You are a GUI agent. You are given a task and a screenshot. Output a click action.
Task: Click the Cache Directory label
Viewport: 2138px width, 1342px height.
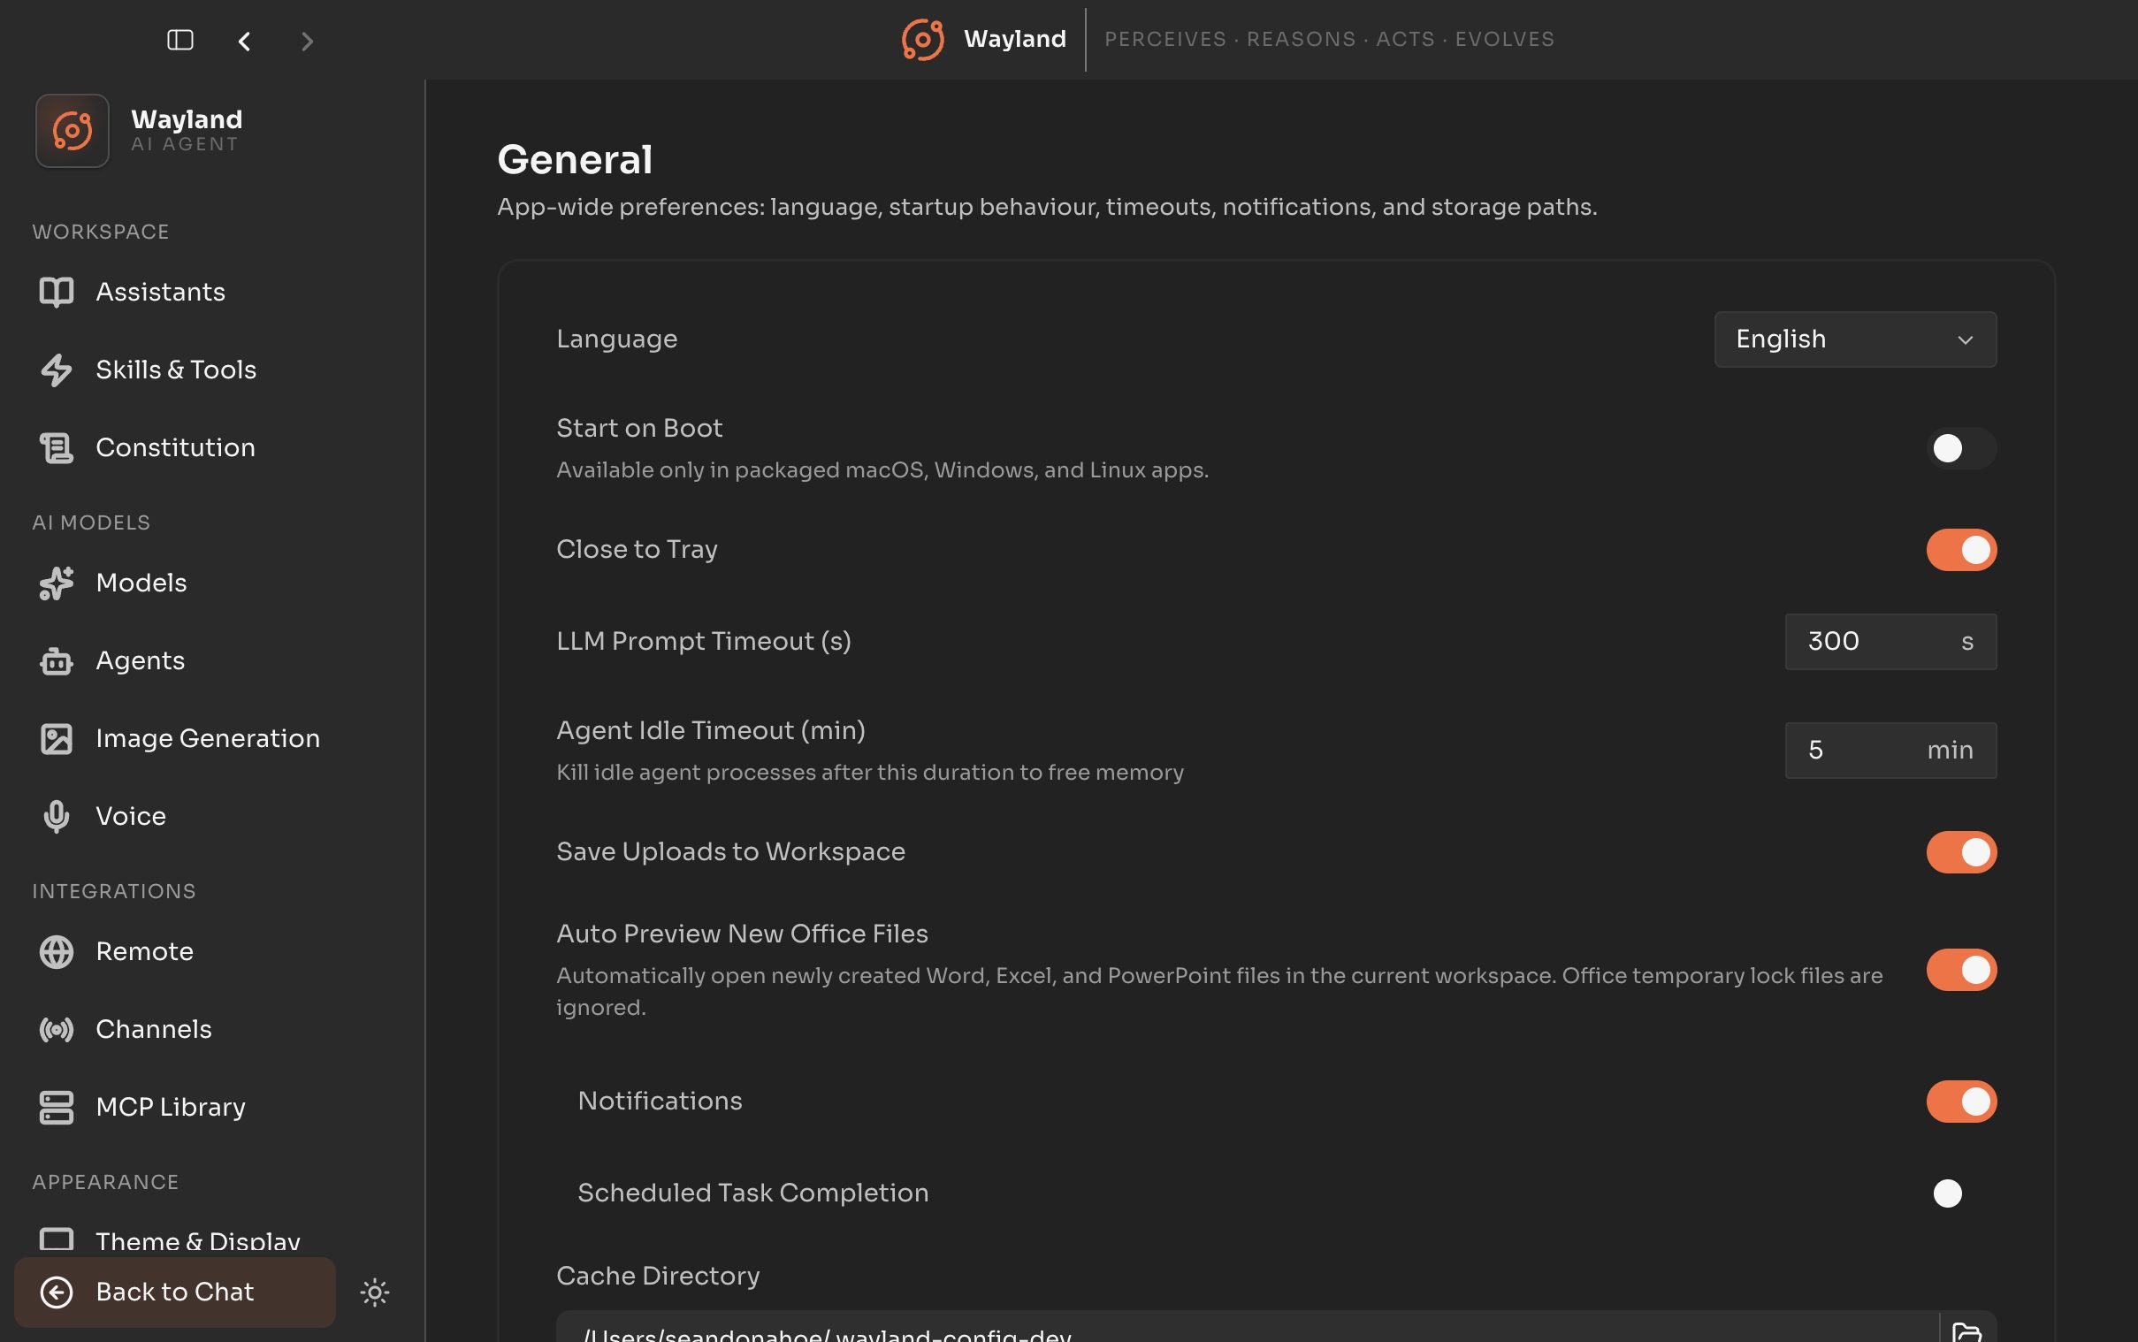[x=658, y=1277]
